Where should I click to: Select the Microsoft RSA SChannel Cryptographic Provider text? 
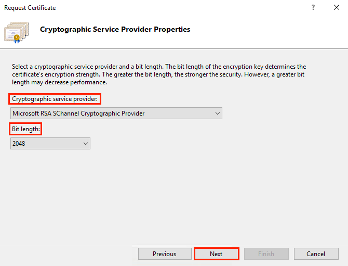tap(78, 113)
